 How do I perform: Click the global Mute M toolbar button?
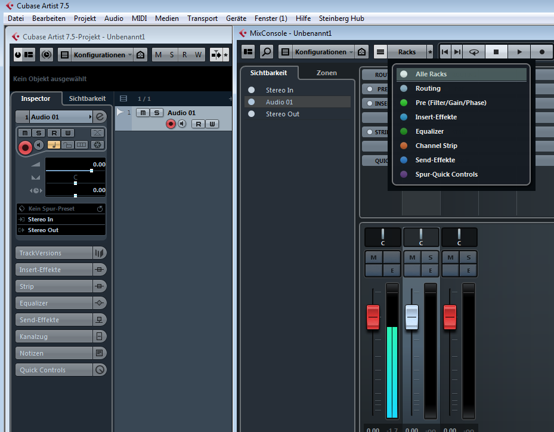tap(158, 55)
